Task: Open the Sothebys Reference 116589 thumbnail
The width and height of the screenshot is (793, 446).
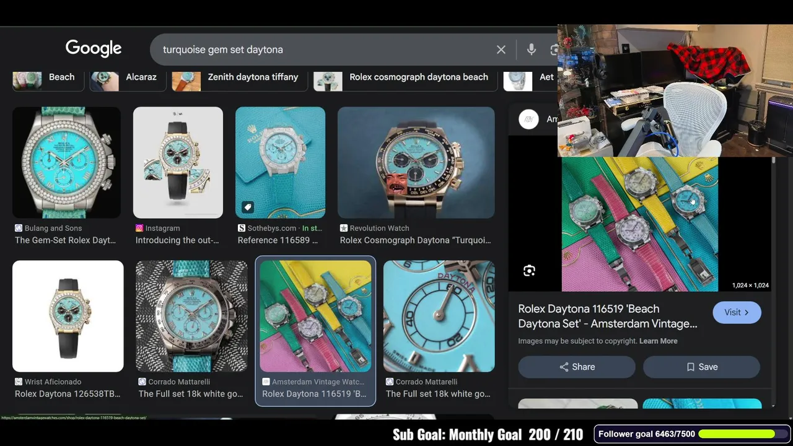Action: 280,162
